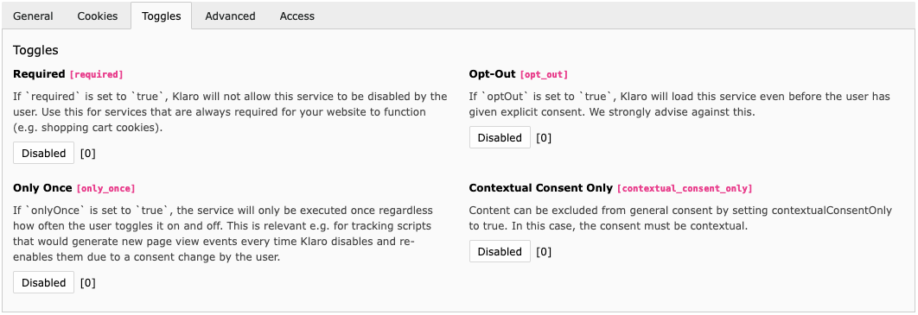Click the Contextual Consent Only label

(x=541, y=188)
